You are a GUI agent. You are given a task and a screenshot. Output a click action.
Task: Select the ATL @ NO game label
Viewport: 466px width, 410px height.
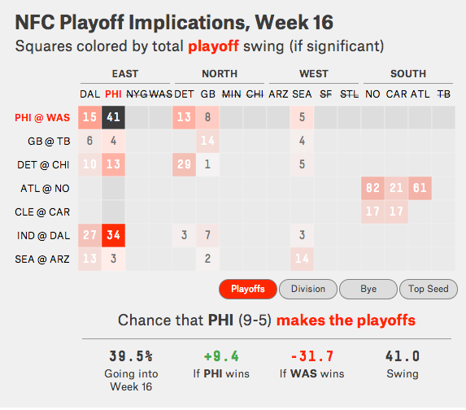[x=45, y=188]
